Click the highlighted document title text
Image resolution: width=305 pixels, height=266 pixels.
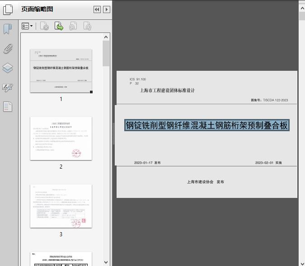coord(207,125)
